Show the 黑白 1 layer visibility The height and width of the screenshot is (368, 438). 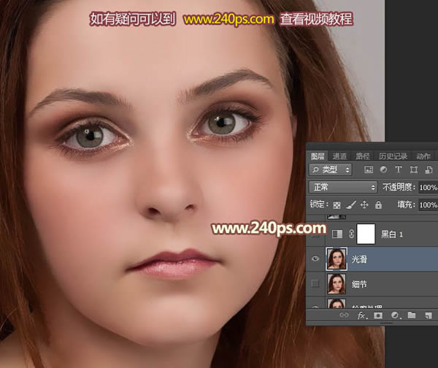(x=315, y=233)
